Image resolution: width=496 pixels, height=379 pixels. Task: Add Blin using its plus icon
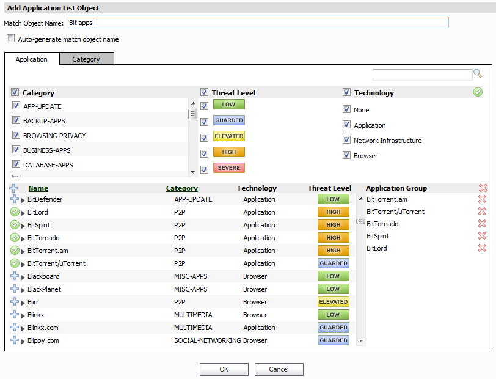(15, 302)
